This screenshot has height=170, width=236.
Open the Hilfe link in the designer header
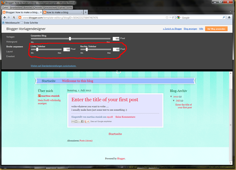click(201, 29)
